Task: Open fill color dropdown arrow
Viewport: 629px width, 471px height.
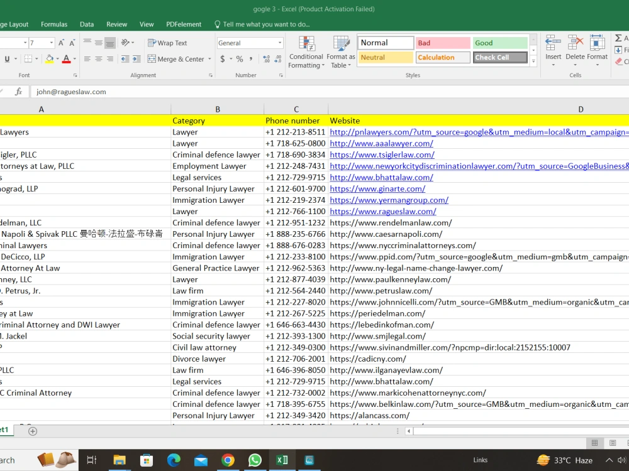Action: 57,59
